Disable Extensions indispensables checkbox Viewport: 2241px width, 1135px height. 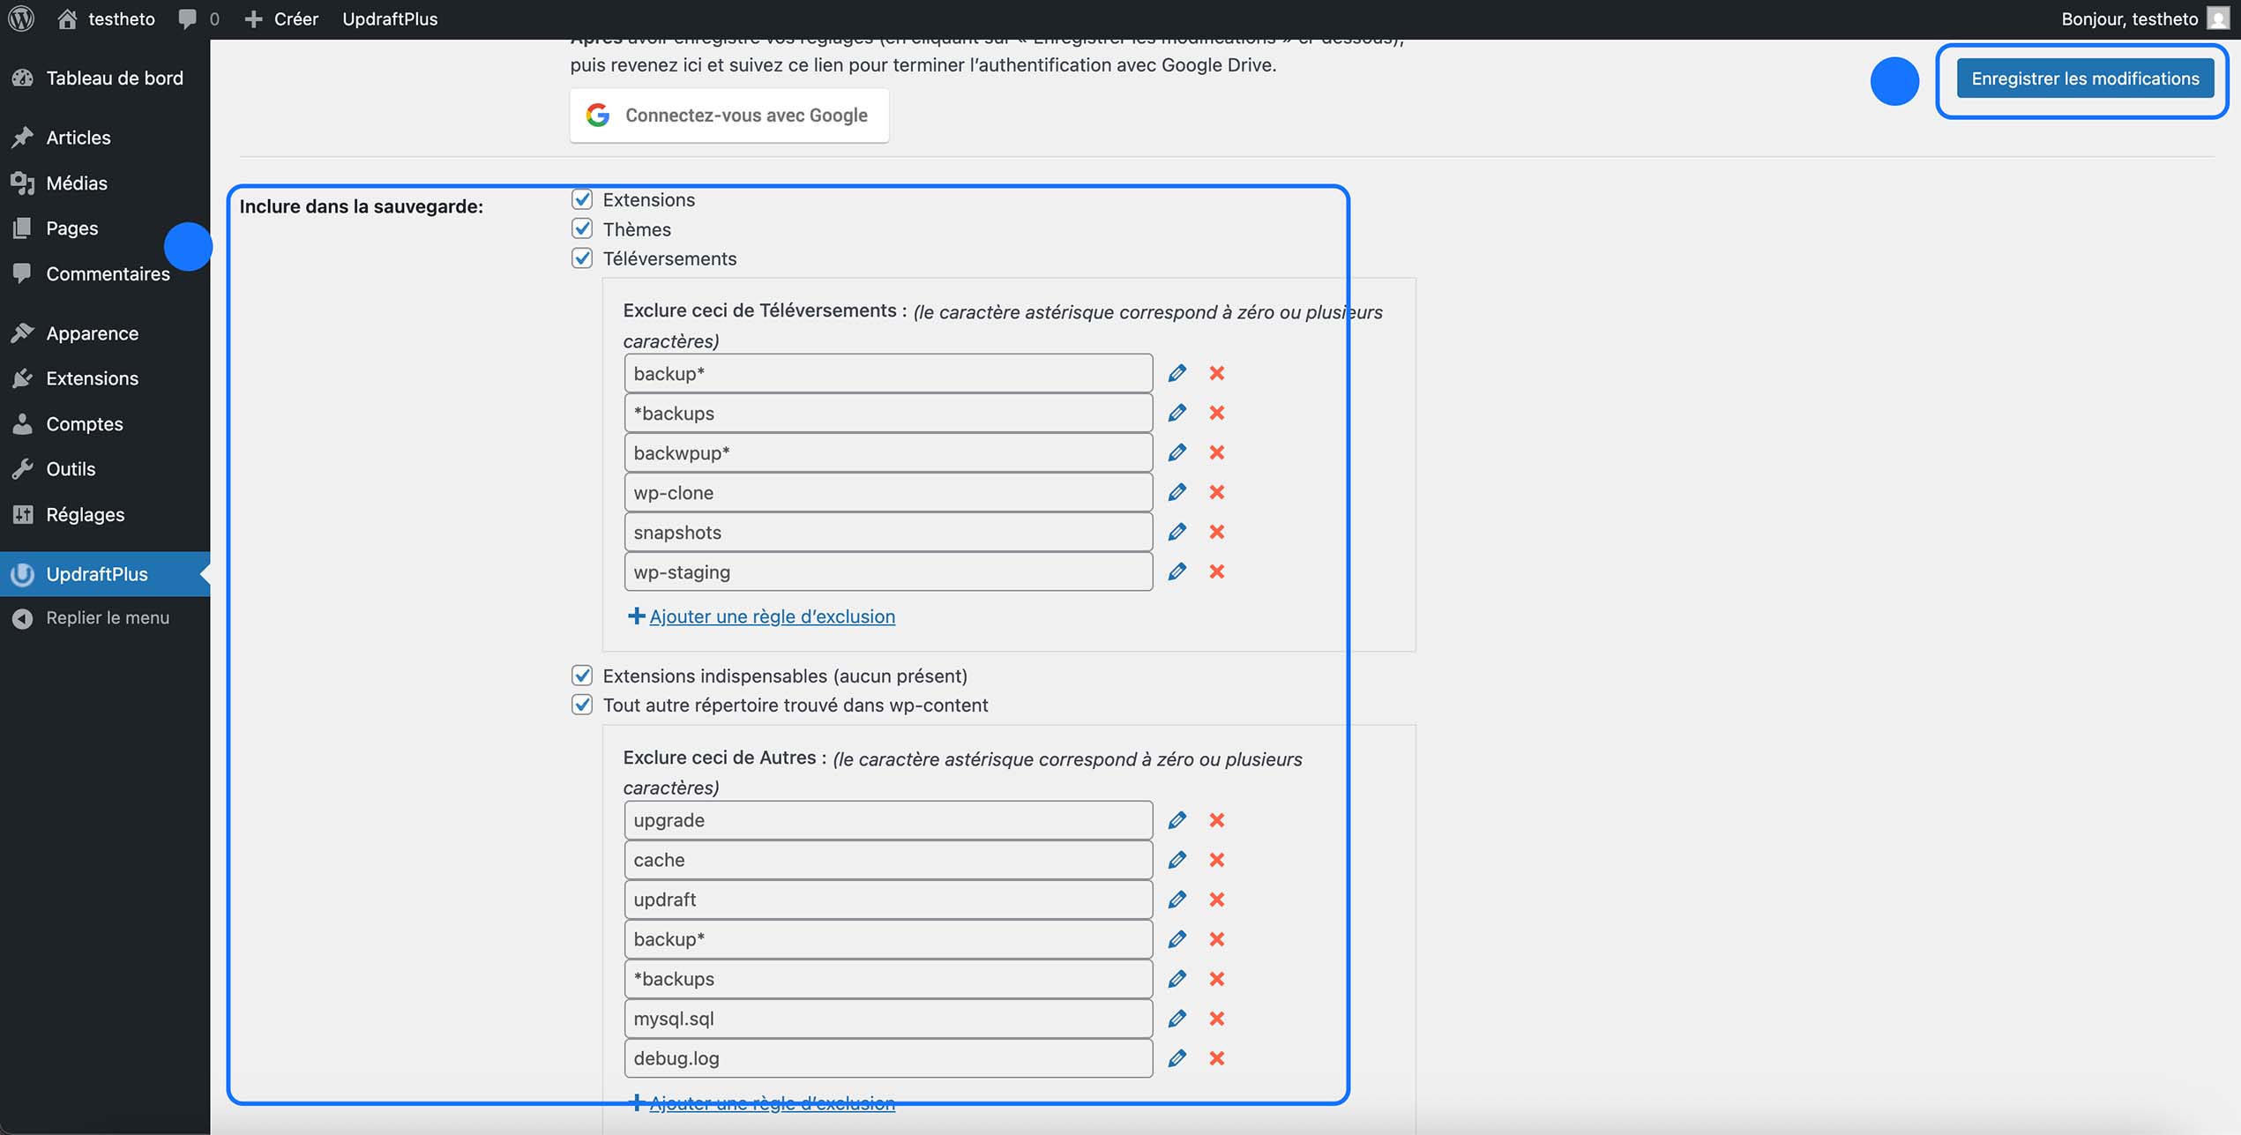582,676
